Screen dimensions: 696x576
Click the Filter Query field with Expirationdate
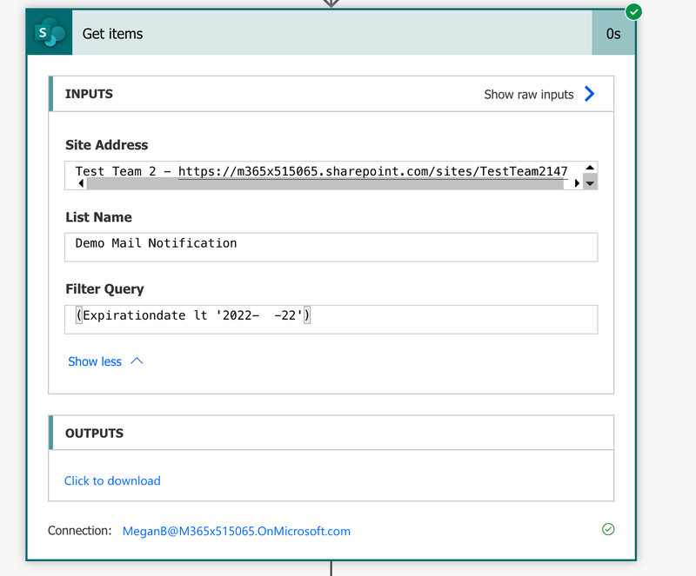tap(331, 319)
